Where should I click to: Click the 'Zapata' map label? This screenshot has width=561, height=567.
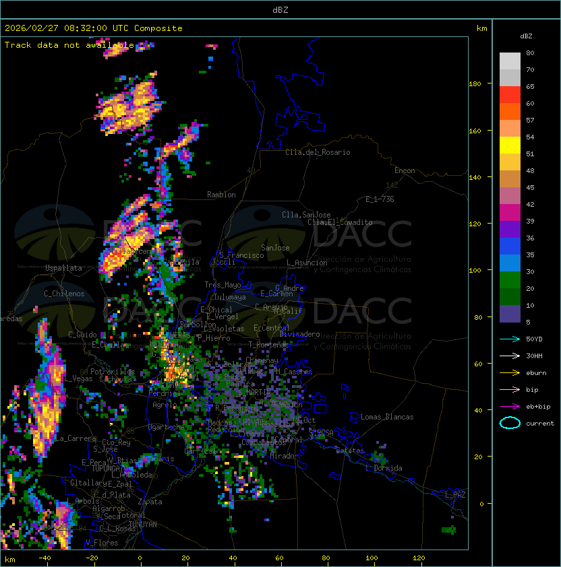150,502
